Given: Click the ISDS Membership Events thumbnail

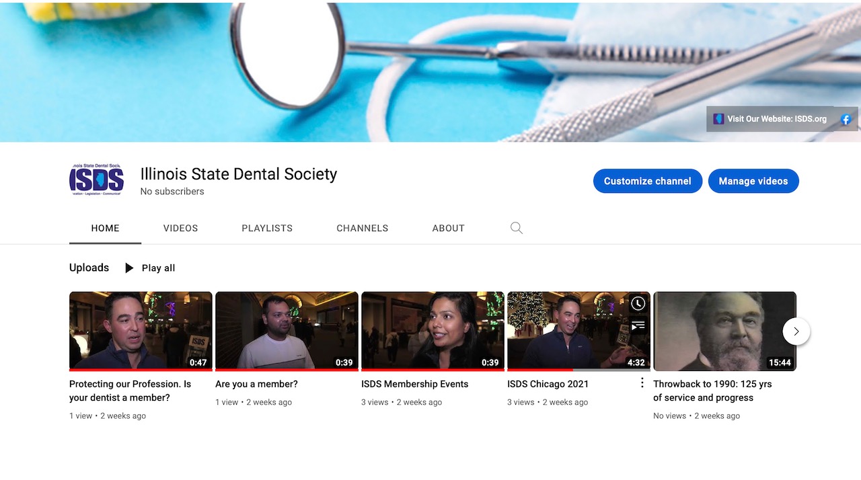Looking at the screenshot, I should (x=433, y=330).
